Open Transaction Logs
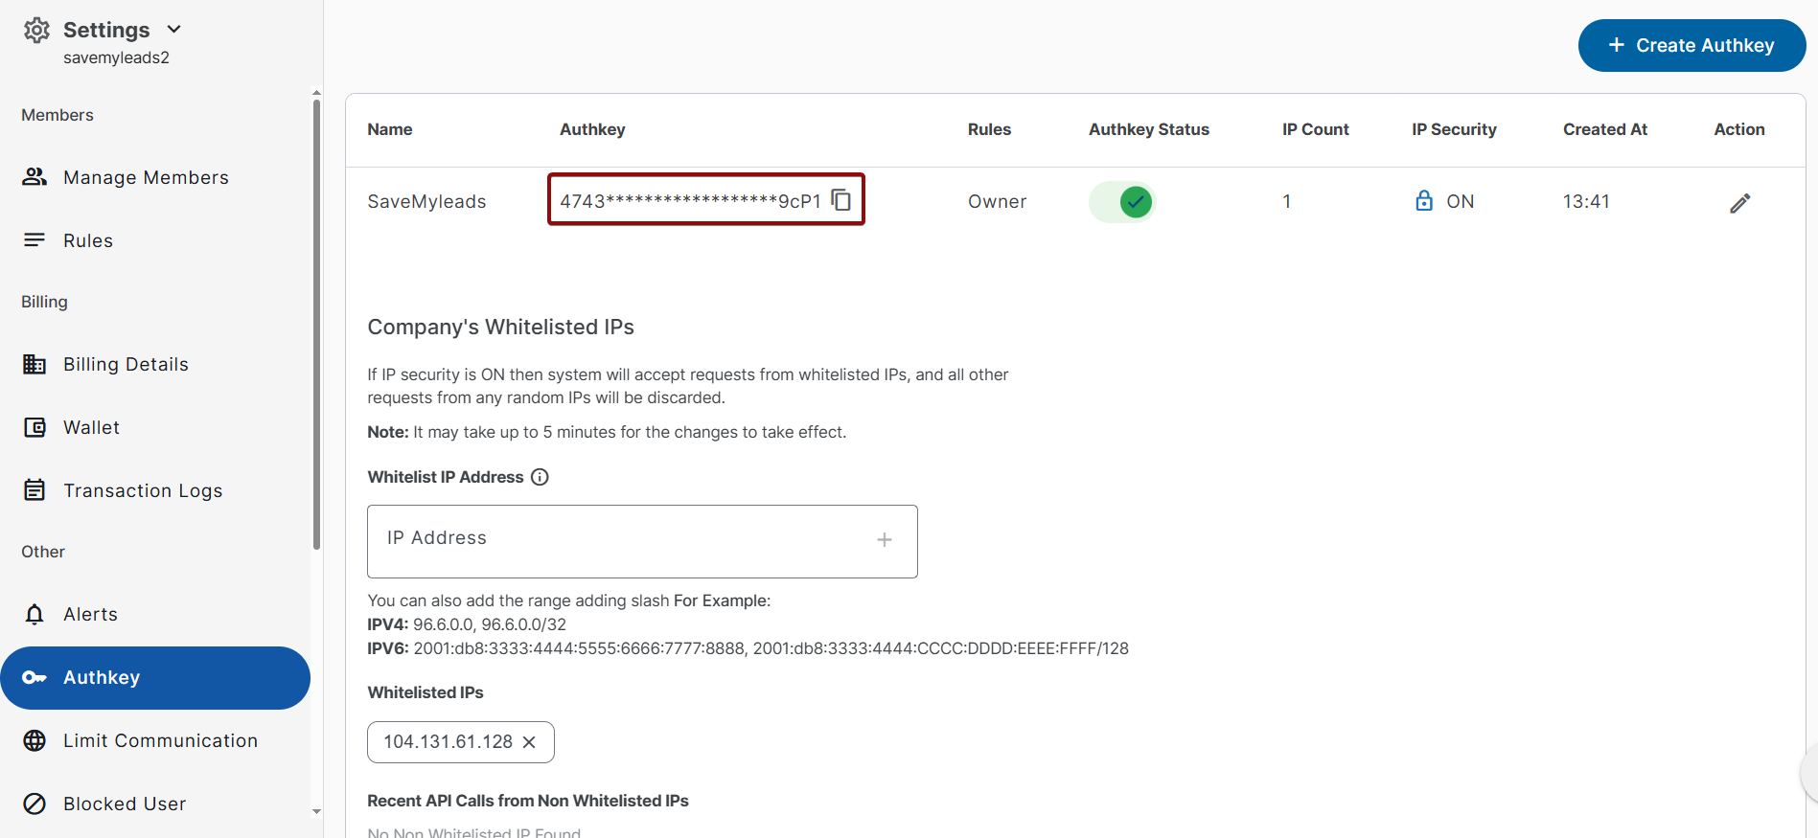The width and height of the screenshot is (1818, 838). pyautogui.click(x=143, y=490)
